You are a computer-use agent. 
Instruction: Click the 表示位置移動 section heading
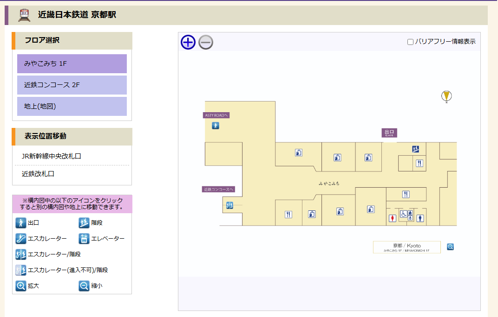pyautogui.click(x=46, y=136)
